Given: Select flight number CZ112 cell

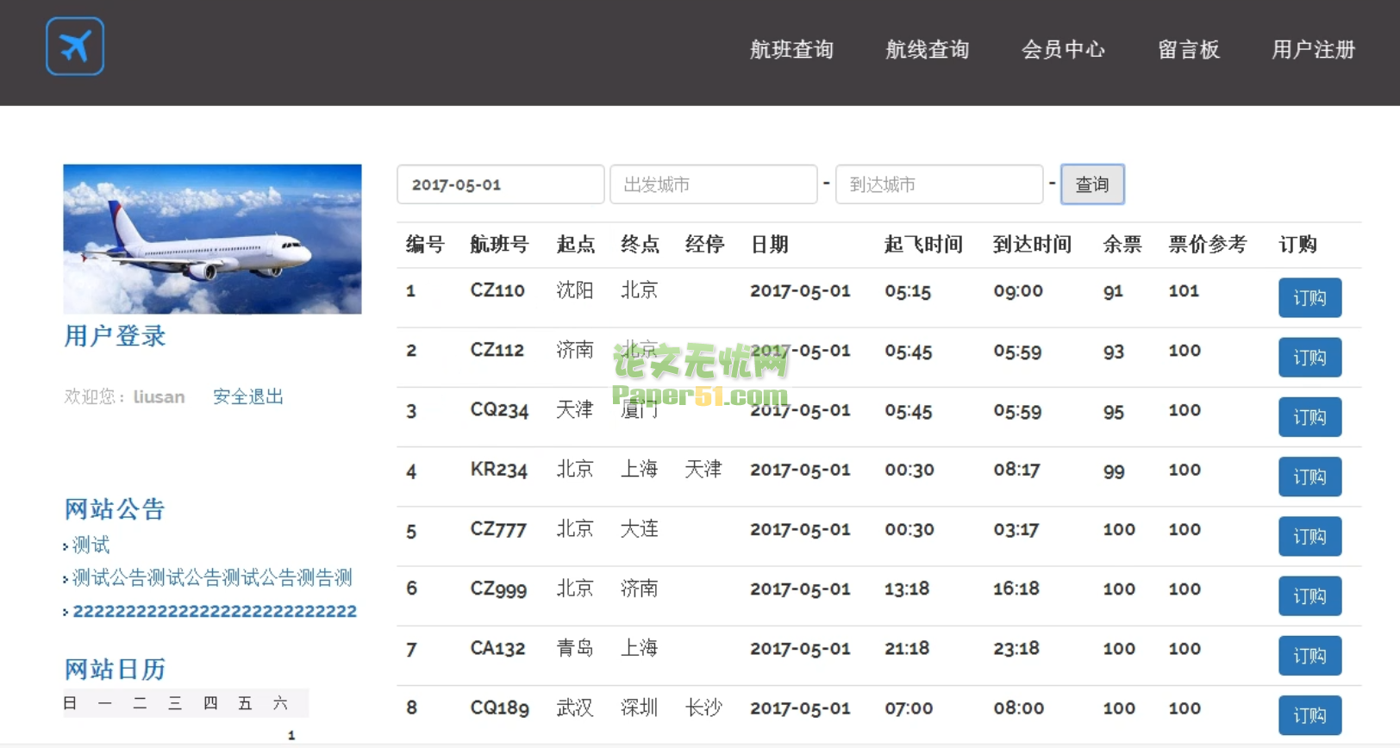Looking at the screenshot, I should pyautogui.click(x=497, y=350).
